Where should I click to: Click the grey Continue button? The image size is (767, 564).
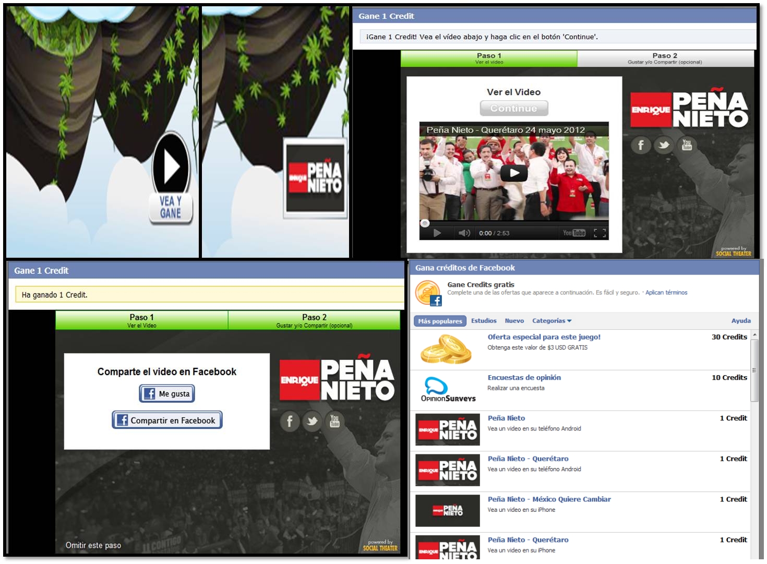coord(514,108)
